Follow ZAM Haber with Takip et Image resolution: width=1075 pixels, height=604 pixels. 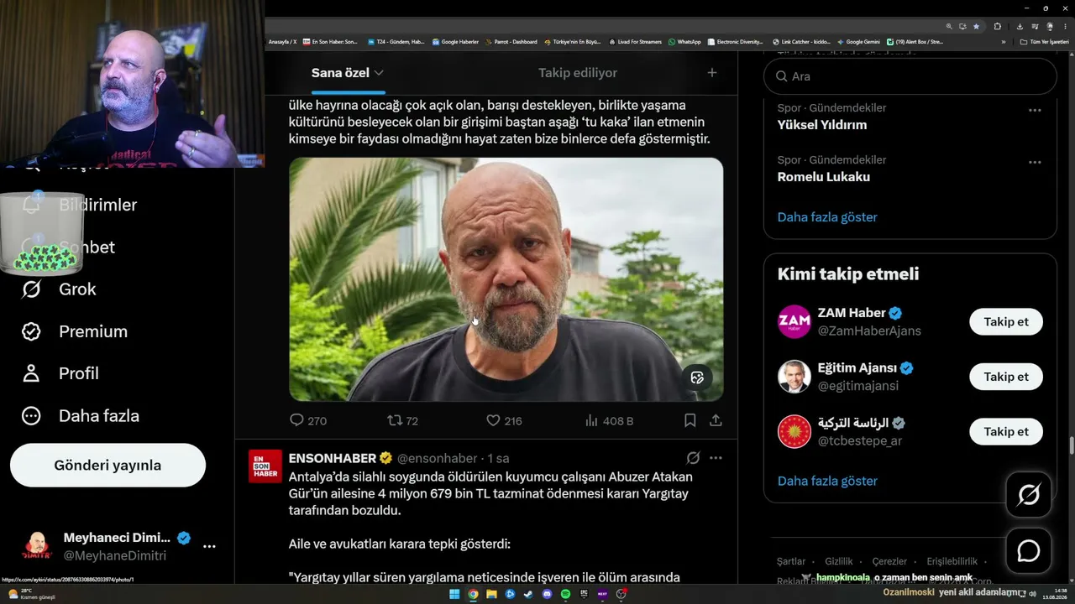[1006, 322]
